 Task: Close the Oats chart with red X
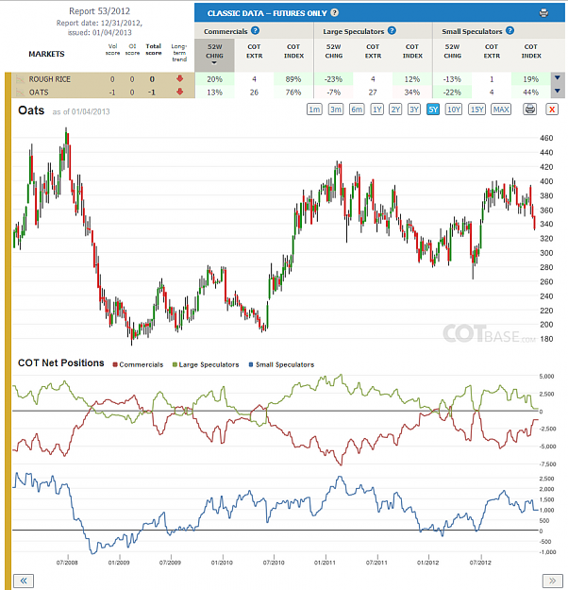coord(552,110)
